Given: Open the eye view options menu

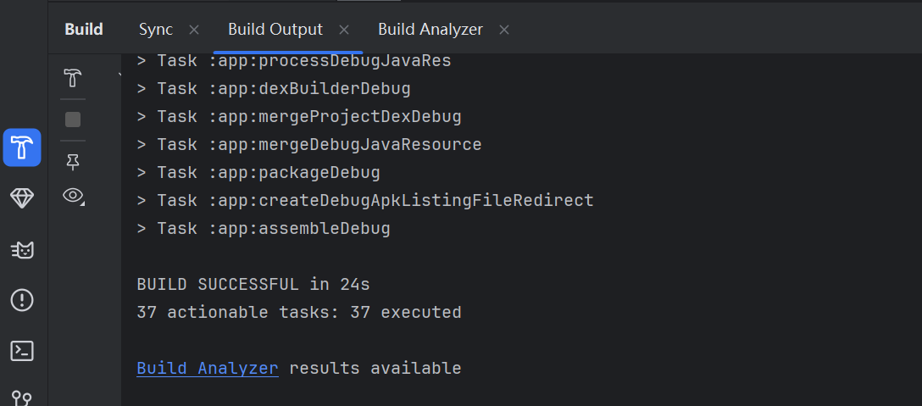Looking at the screenshot, I should pyautogui.click(x=74, y=197).
